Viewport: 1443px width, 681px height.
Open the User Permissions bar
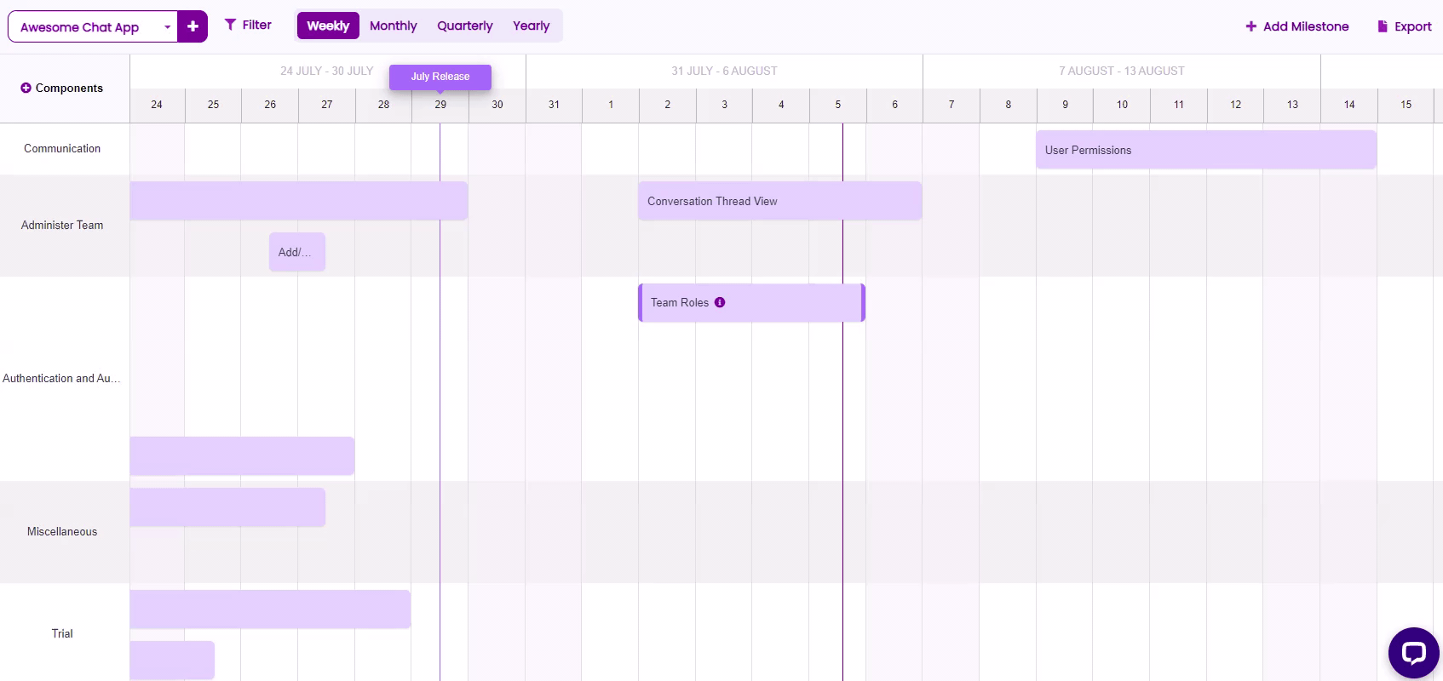coord(1206,150)
